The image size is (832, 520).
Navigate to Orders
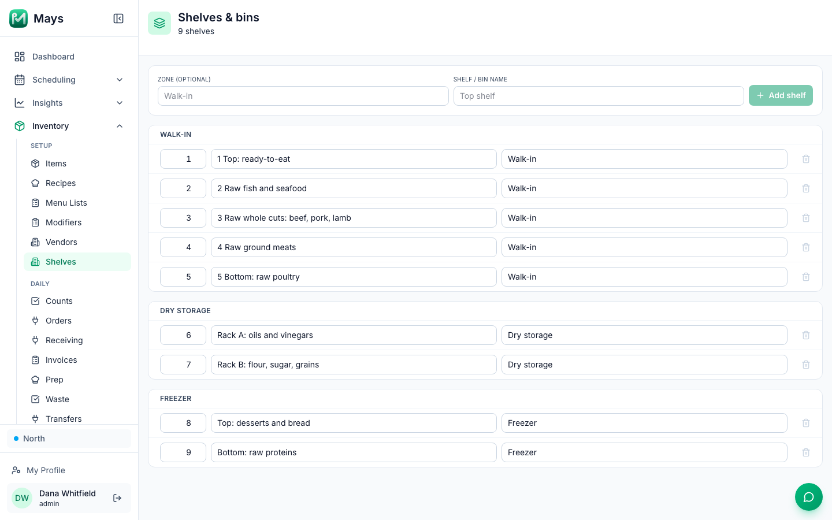77,321
